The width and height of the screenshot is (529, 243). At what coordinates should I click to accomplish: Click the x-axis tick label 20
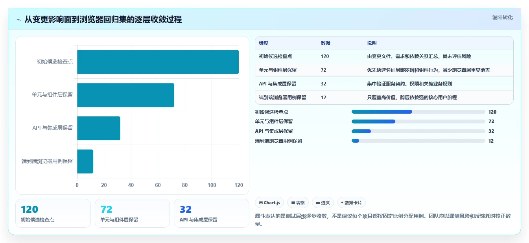pos(104,185)
